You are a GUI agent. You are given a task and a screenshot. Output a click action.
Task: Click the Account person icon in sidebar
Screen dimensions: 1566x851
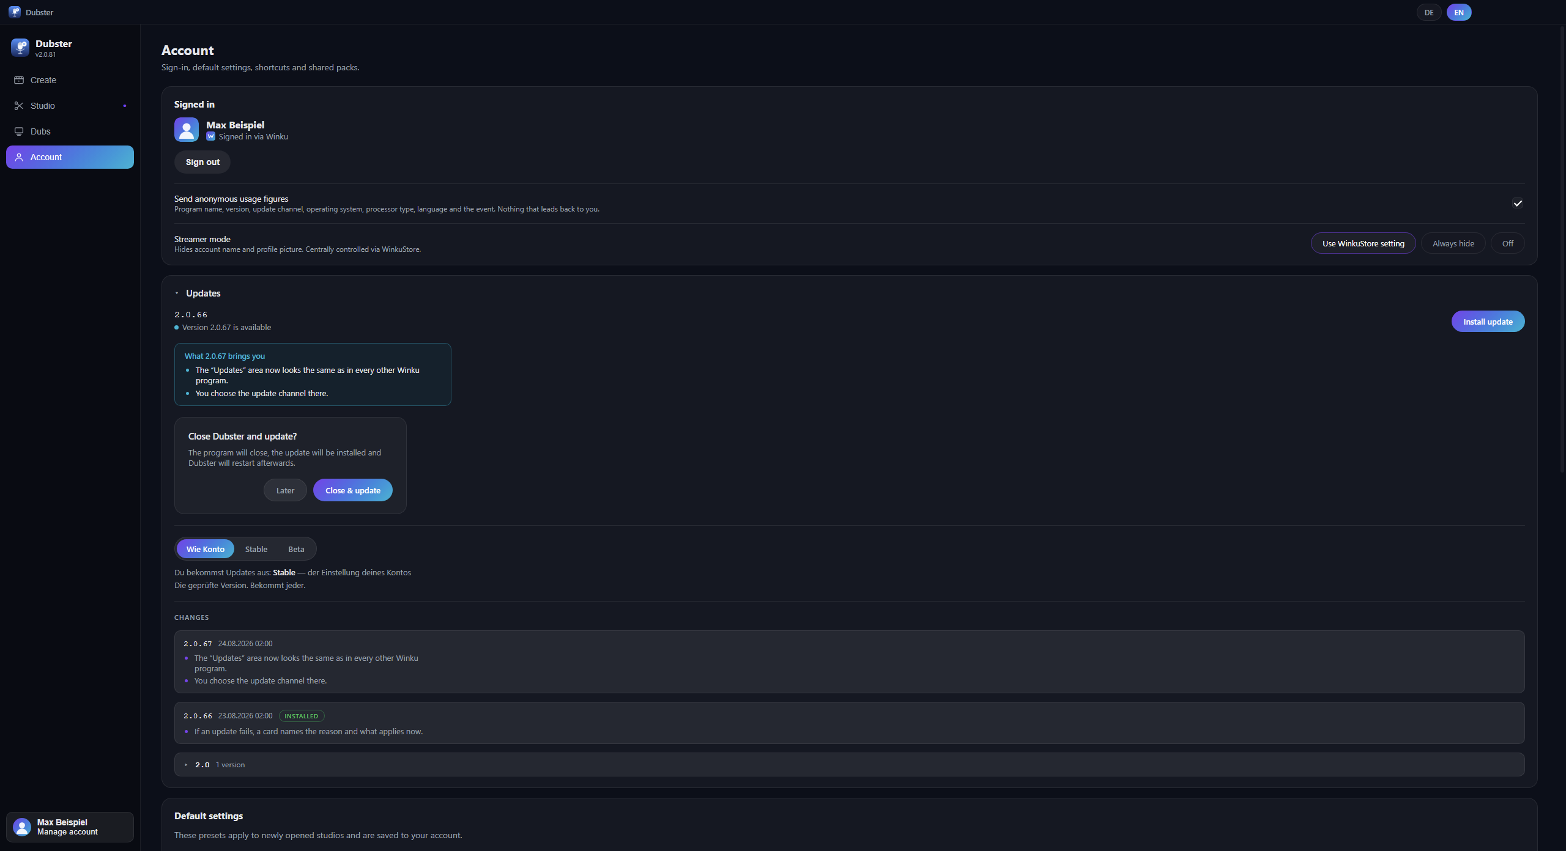19,157
